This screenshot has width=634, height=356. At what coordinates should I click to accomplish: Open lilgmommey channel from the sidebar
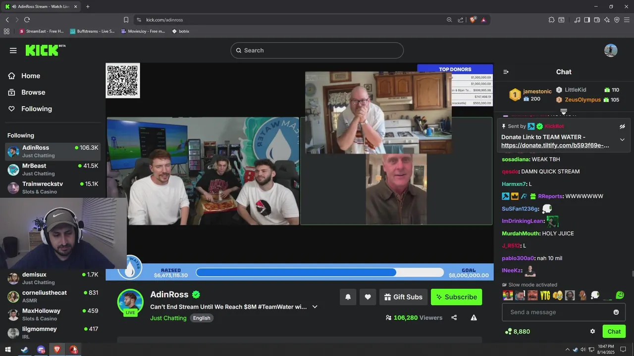53,332
